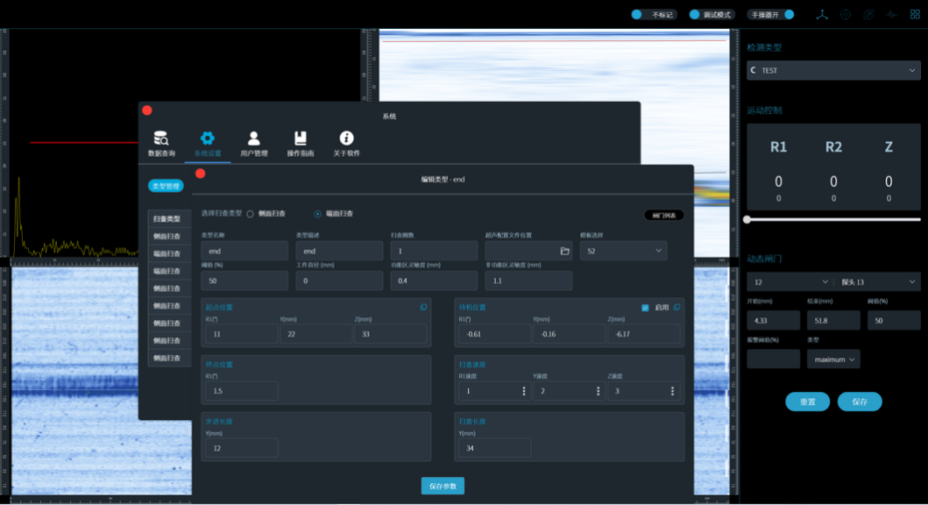Click the 运动控制 slider handle
The width and height of the screenshot is (928, 505).
[747, 220]
